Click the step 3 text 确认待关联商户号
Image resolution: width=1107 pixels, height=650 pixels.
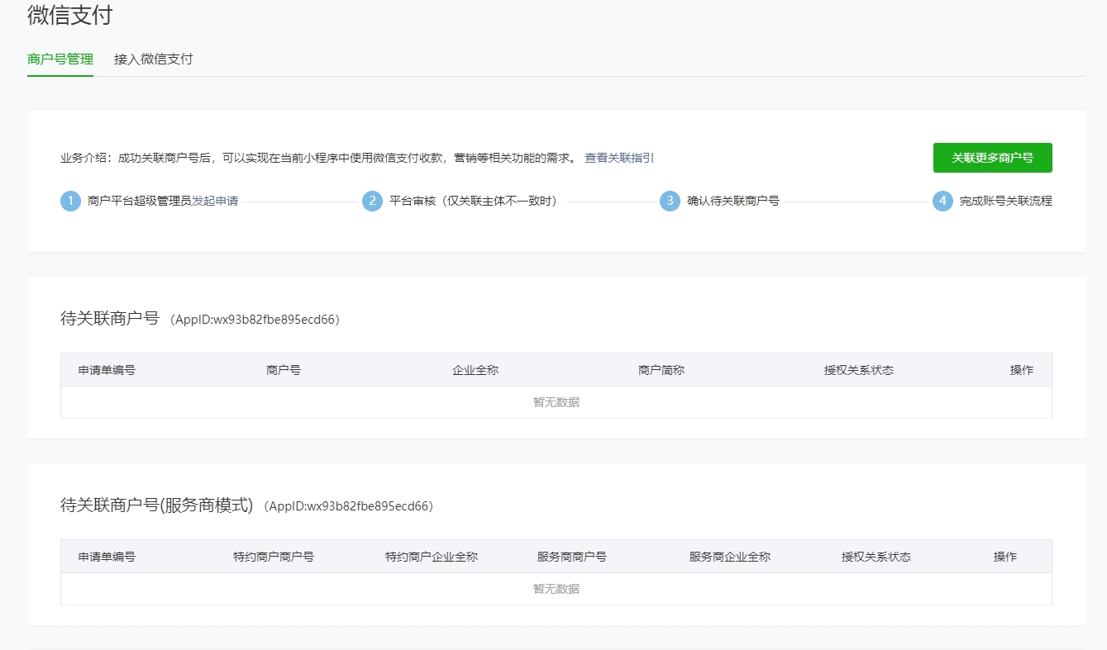click(x=733, y=201)
